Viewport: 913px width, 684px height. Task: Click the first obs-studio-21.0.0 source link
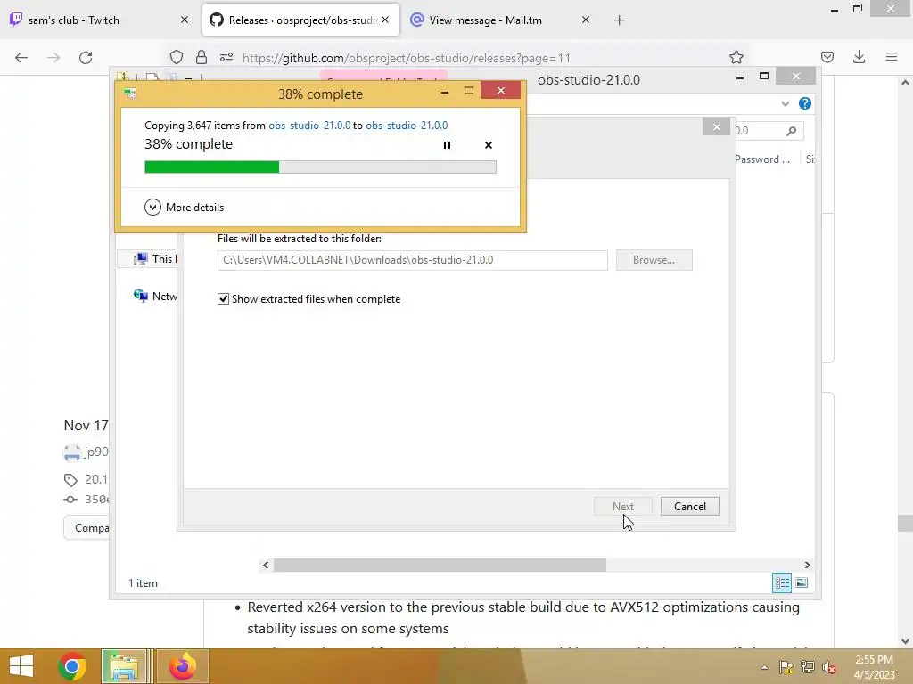pos(309,126)
